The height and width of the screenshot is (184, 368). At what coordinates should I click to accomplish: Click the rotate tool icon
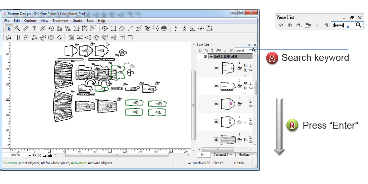pyautogui.click(x=51, y=28)
